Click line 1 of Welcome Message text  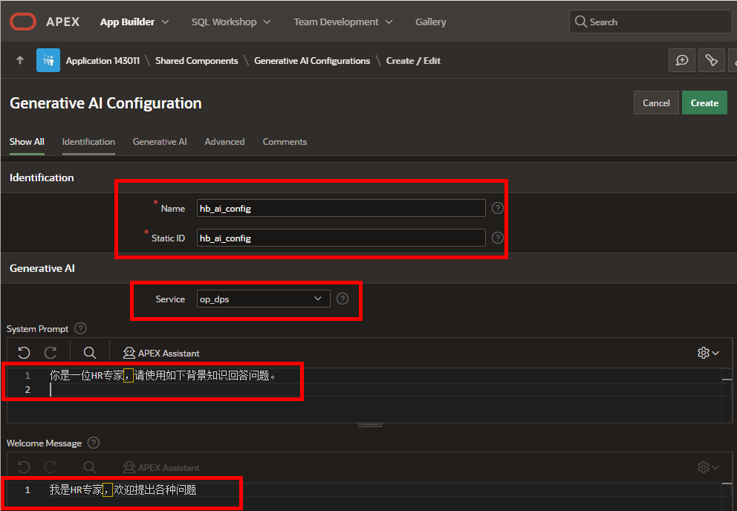coord(123,489)
